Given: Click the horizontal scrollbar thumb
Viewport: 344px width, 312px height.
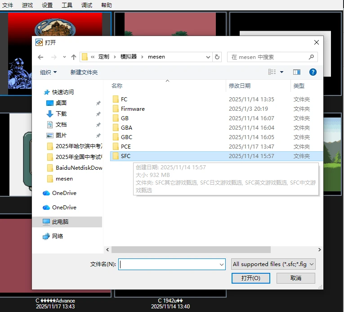Looking at the screenshot, I should (x=191, y=249).
